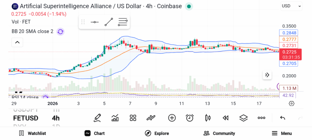Select the trend line drawing tool
The image size is (312, 140).
(109, 22)
